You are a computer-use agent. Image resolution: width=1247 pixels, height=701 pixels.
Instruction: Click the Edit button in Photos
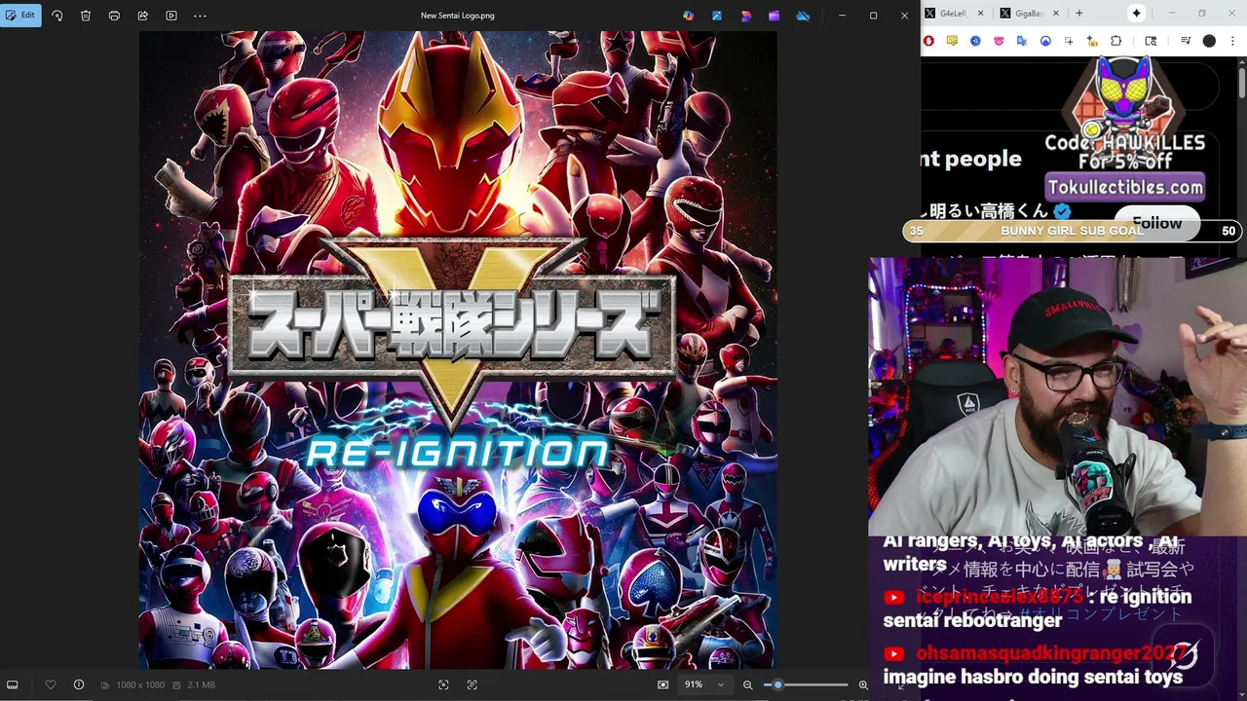[20, 16]
